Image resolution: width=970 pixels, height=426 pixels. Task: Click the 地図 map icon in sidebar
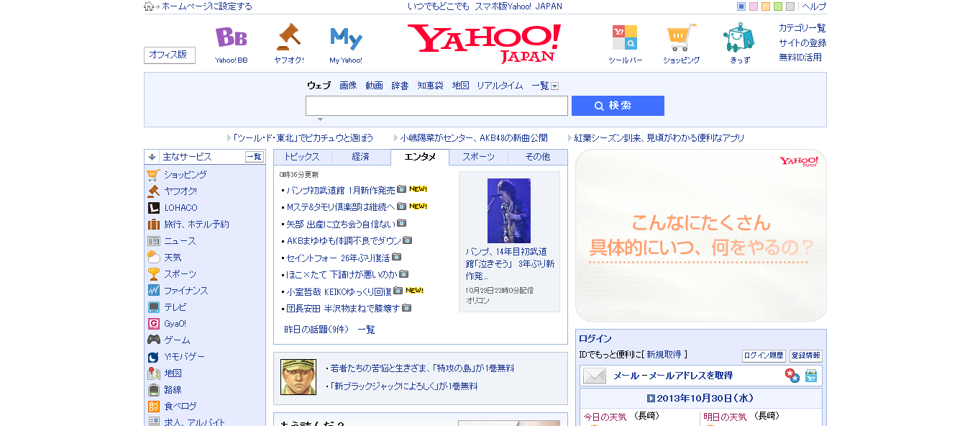(x=153, y=373)
